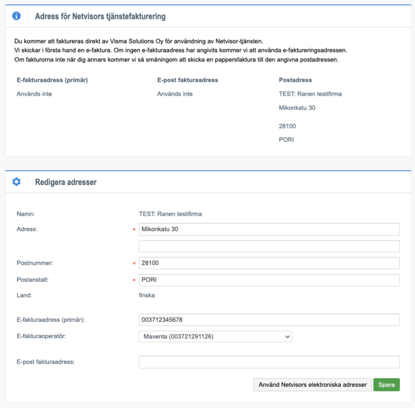Save changes with the Spara button
415x408 pixels.
[386, 385]
